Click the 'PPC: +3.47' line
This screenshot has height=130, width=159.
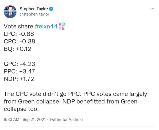[x=19, y=71]
